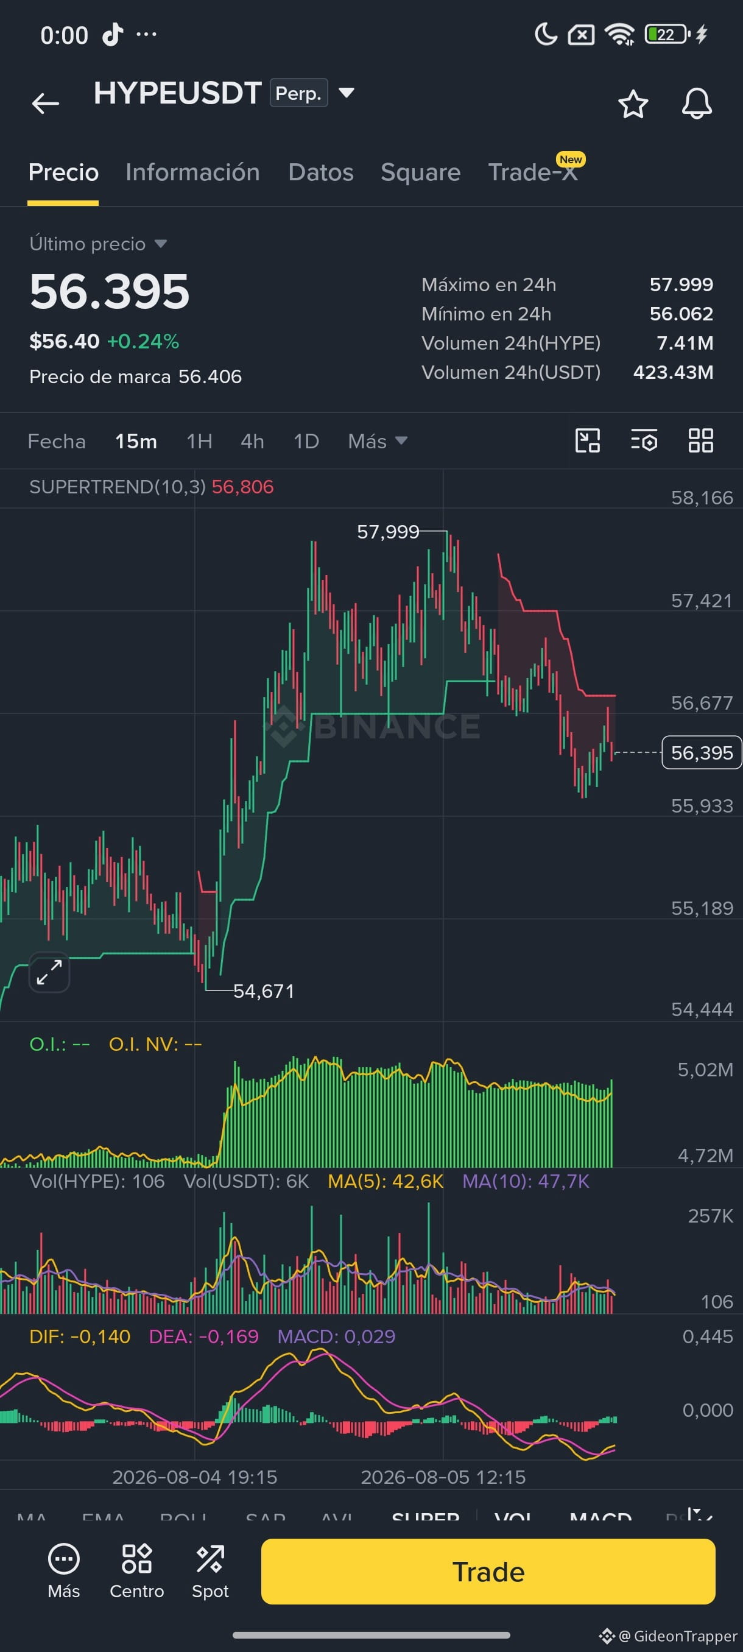The height and width of the screenshot is (1652, 743).
Task: Tap the Volumen 24h(HYPE) value 7.41M
Action: coord(685,343)
